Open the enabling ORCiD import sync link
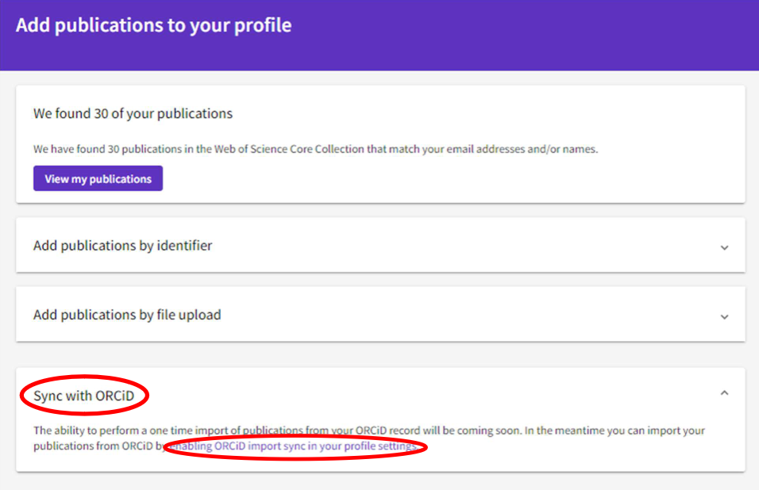 tap(294, 446)
